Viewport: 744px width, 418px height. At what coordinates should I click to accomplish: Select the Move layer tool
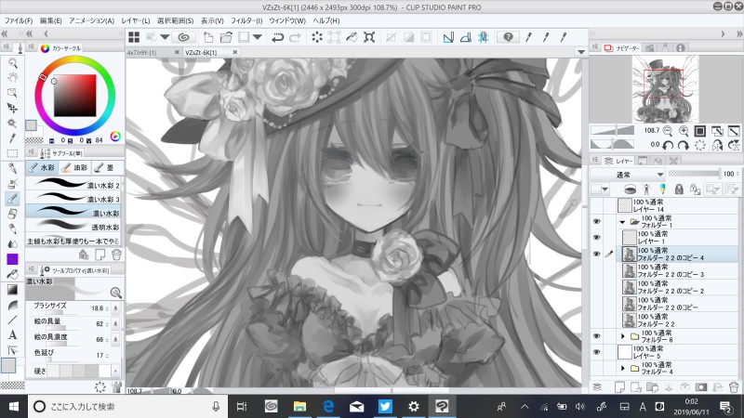[12, 108]
